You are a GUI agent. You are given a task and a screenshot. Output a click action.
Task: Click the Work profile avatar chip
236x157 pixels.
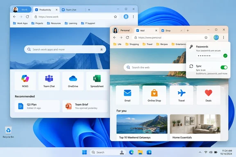[22, 10]
